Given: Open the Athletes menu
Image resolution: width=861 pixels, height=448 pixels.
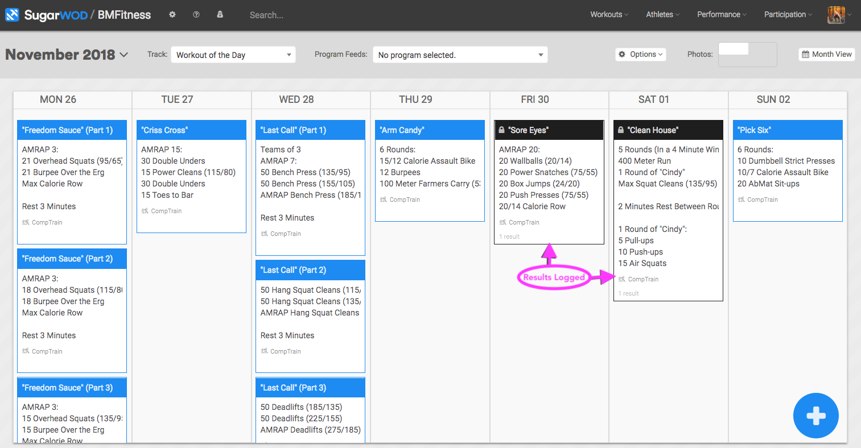Looking at the screenshot, I should [x=662, y=15].
